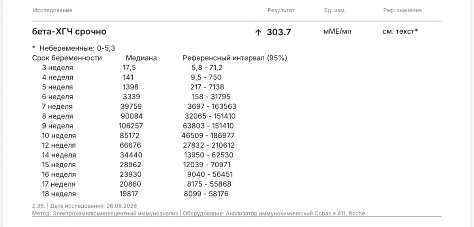The height and width of the screenshot is (227, 474).
Task: Select the 4 неделя row label
Action: (x=58, y=78)
